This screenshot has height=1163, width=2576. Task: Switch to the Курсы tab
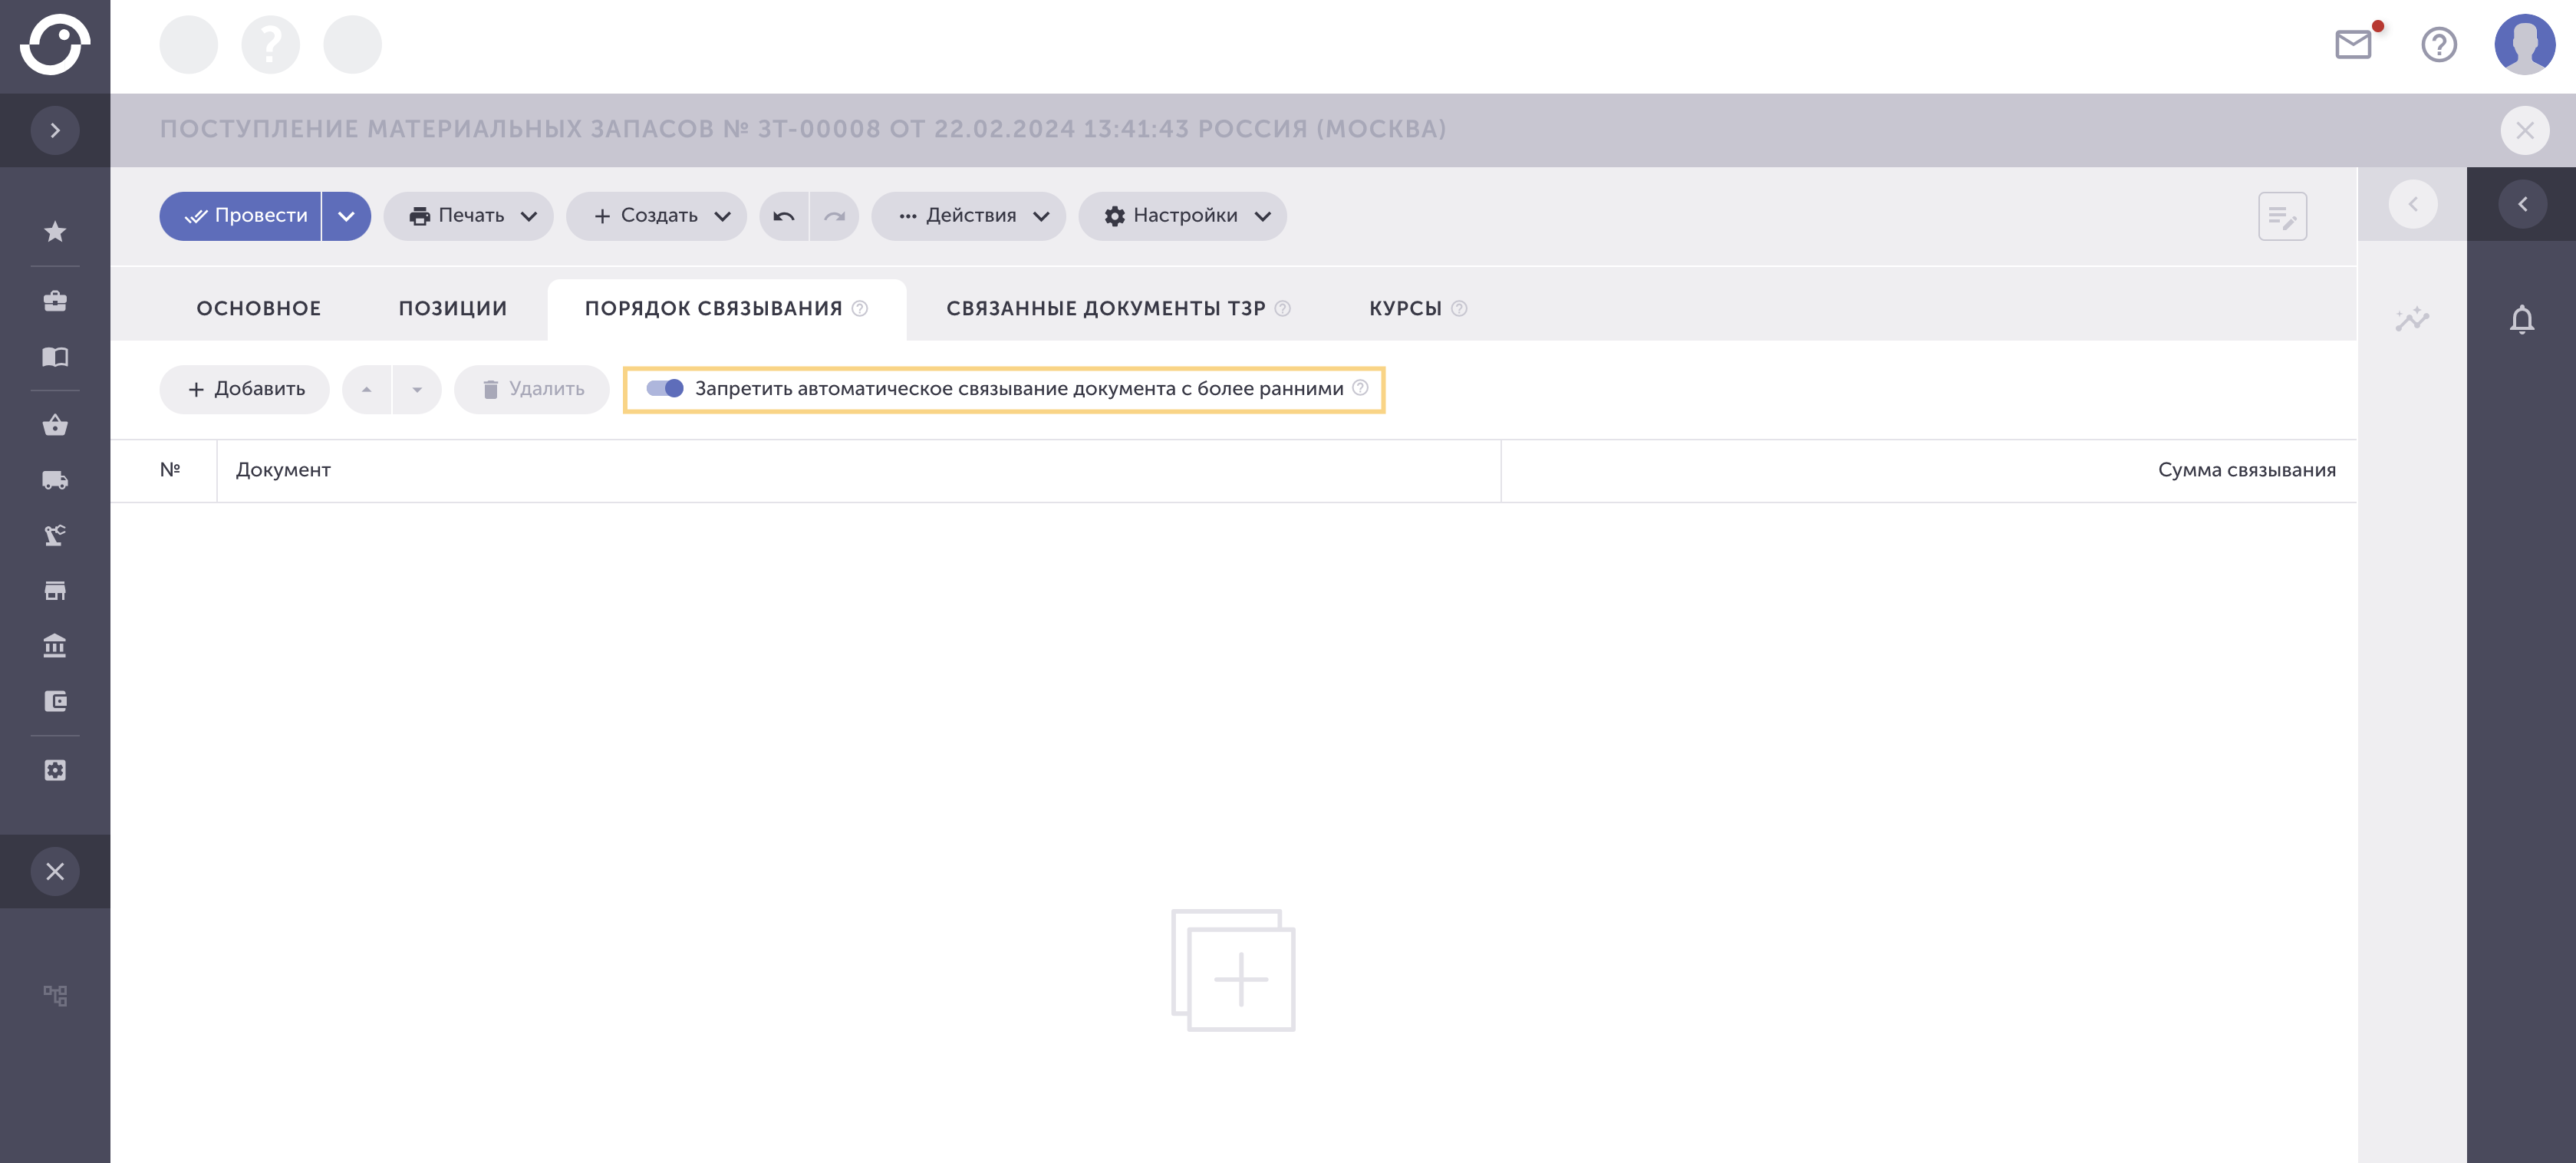(1418, 308)
